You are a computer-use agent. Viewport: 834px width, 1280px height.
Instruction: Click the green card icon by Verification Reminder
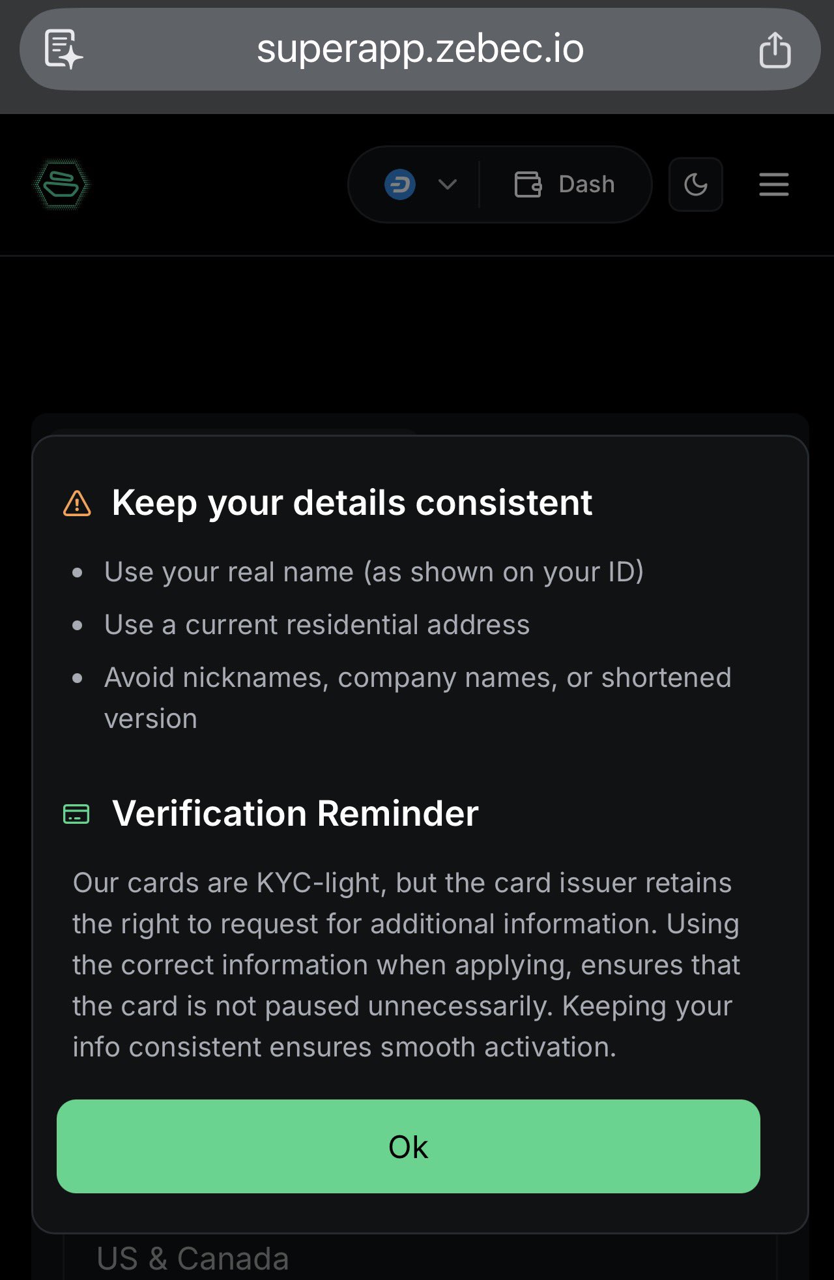click(76, 814)
